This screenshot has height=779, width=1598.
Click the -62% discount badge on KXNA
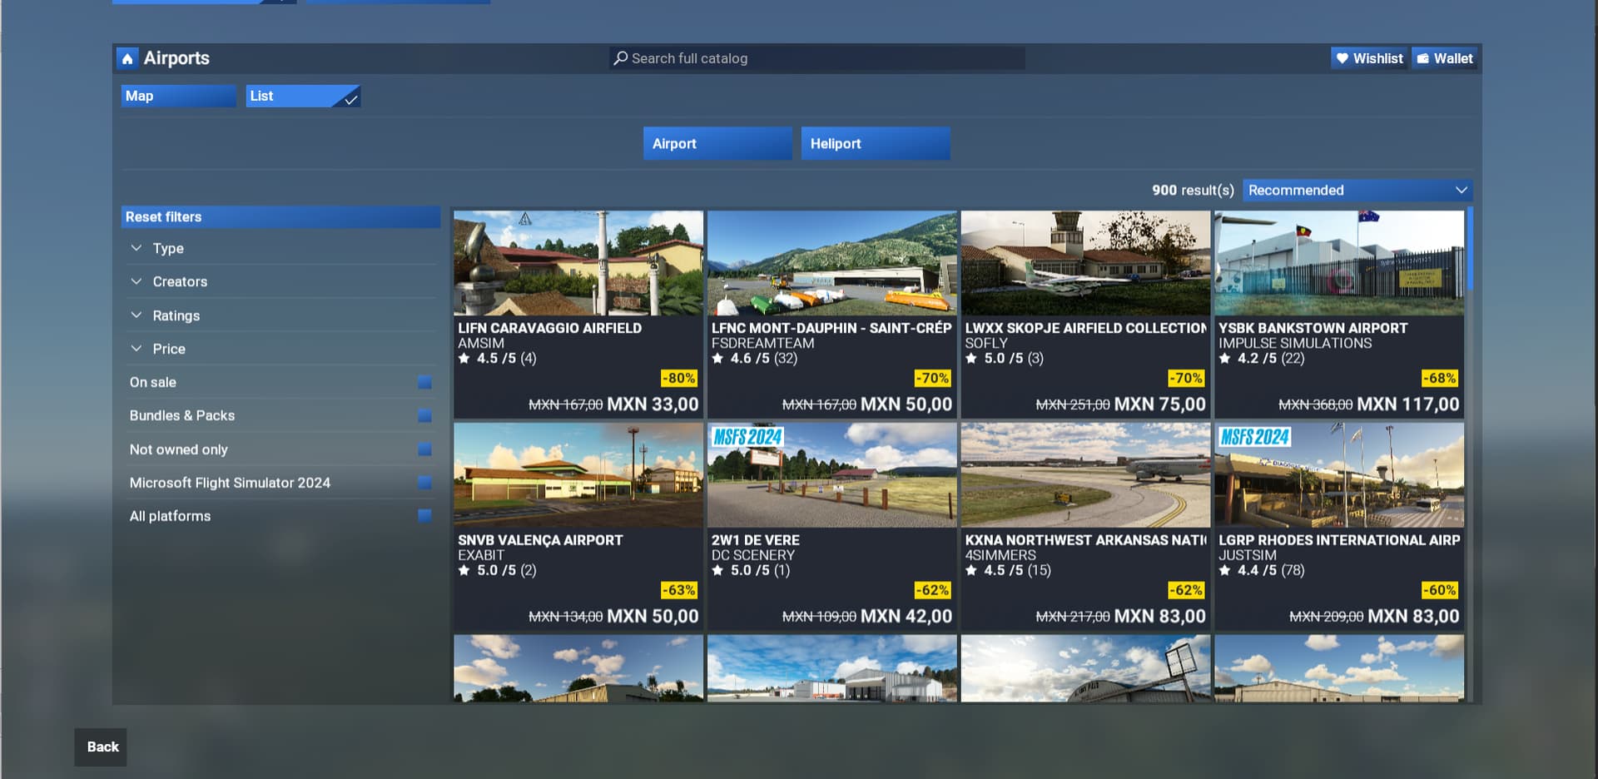pyautogui.click(x=1186, y=591)
